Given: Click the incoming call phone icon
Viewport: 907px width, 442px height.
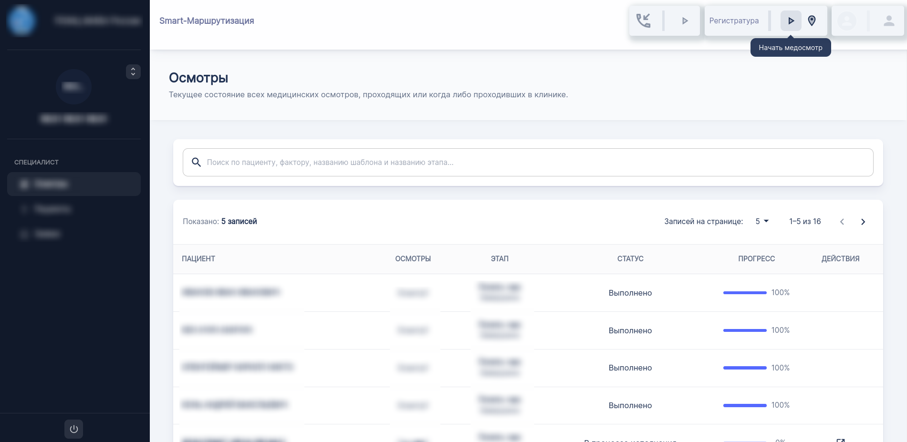Looking at the screenshot, I should point(643,21).
